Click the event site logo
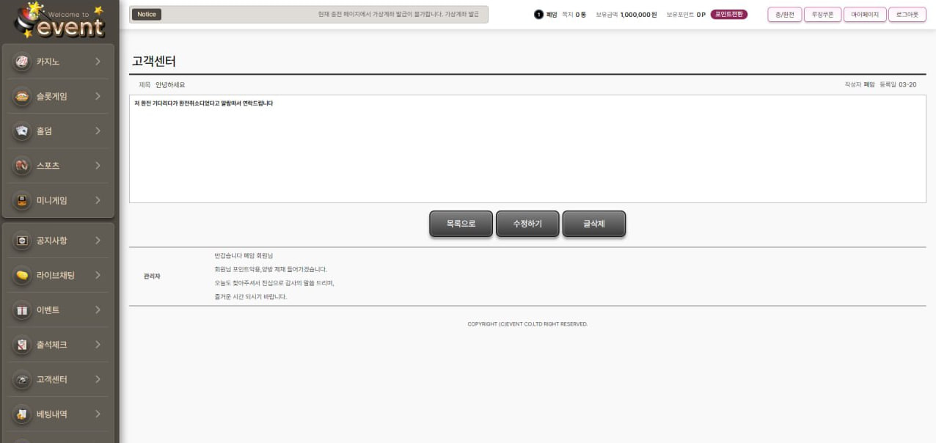The image size is (936, 443). tap(60, 21)
